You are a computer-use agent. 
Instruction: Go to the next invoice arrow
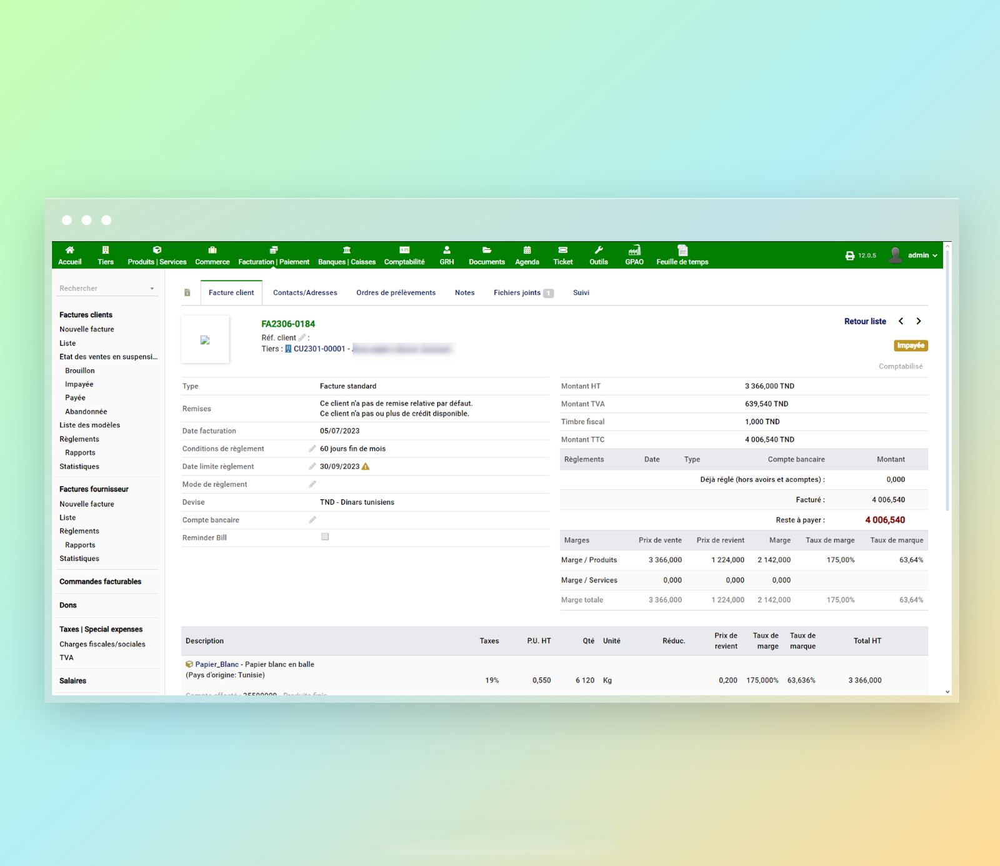tap(919, 321)
